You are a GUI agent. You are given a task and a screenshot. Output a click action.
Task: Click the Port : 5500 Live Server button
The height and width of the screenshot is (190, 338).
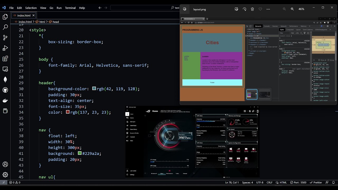[298, 182]
